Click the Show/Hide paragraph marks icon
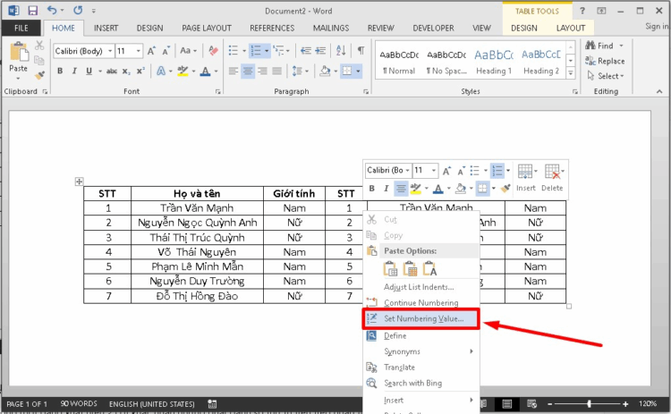Screen dimensions: 671x414 [361, 51]
